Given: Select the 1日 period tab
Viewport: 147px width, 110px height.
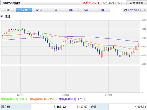Looking at the screenshot, I should [x=9, y=10].
